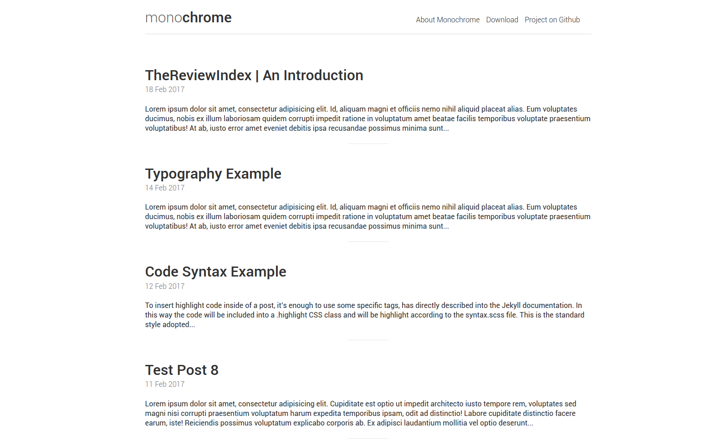Open the Typography Example post title

(213, 174)
